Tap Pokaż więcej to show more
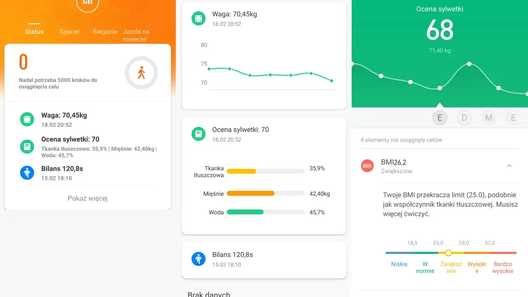This screenshot has height=297, width=528. tap(87, 198)
